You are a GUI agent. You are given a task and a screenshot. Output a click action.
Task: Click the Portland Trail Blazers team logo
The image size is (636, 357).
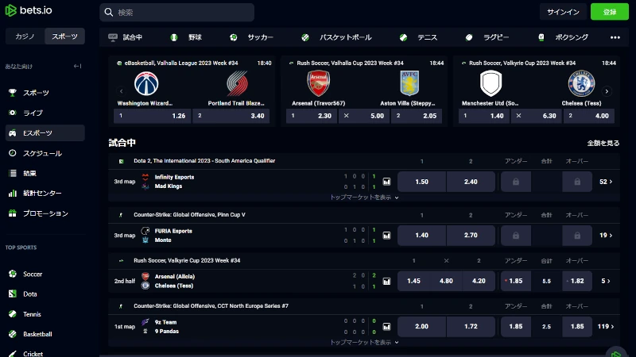point(237,84)
